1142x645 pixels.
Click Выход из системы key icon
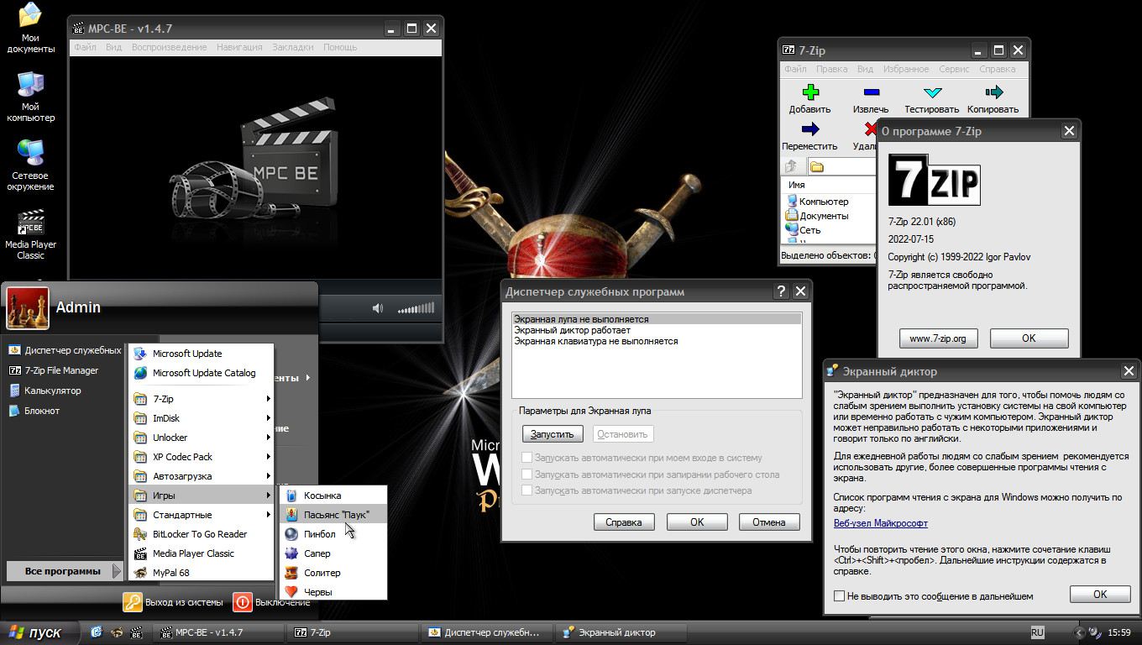click(133, 601)
